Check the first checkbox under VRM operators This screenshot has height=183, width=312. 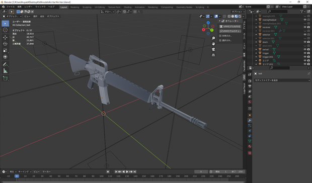coord(220,36)
